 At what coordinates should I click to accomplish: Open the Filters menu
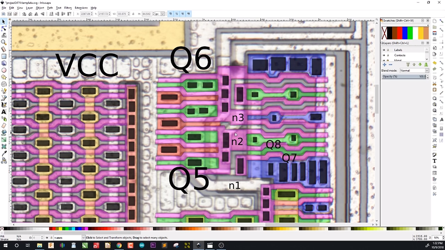68,8
